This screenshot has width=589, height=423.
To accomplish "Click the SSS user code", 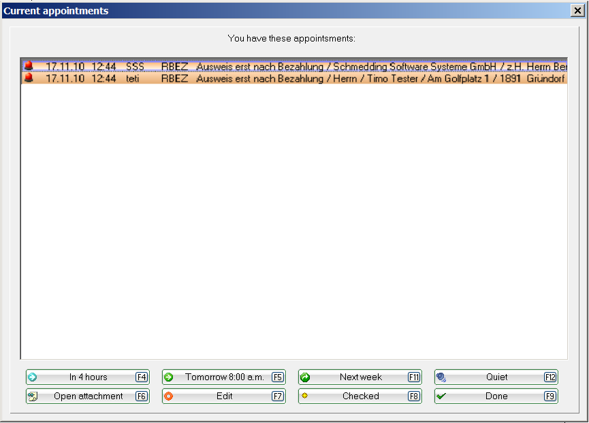I will [135, 67].
